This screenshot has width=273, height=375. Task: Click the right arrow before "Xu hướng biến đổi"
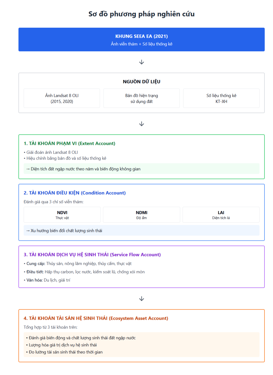click(x=28, y=231)
